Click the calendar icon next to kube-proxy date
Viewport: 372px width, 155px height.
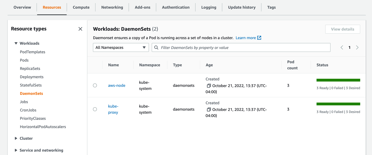(x=209, y=109)
